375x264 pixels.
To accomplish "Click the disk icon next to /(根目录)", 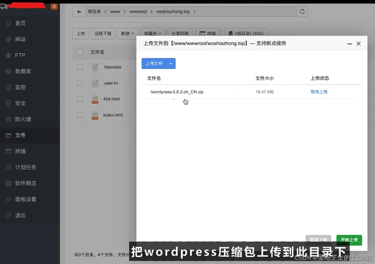I will pos(230,33).
